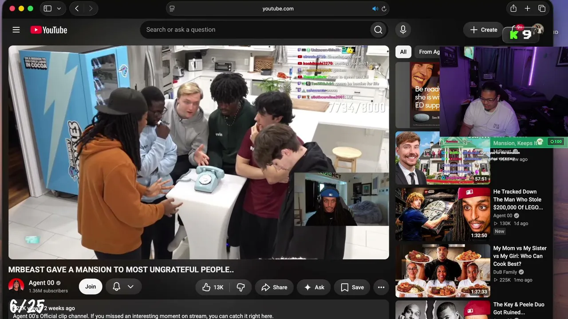Open the Ask AI assistant

point(314,287)
